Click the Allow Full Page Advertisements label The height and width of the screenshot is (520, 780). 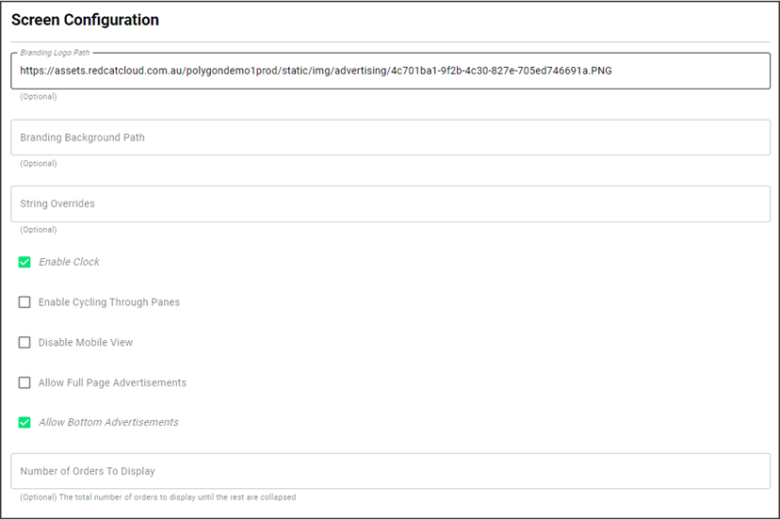pos(112,382)
